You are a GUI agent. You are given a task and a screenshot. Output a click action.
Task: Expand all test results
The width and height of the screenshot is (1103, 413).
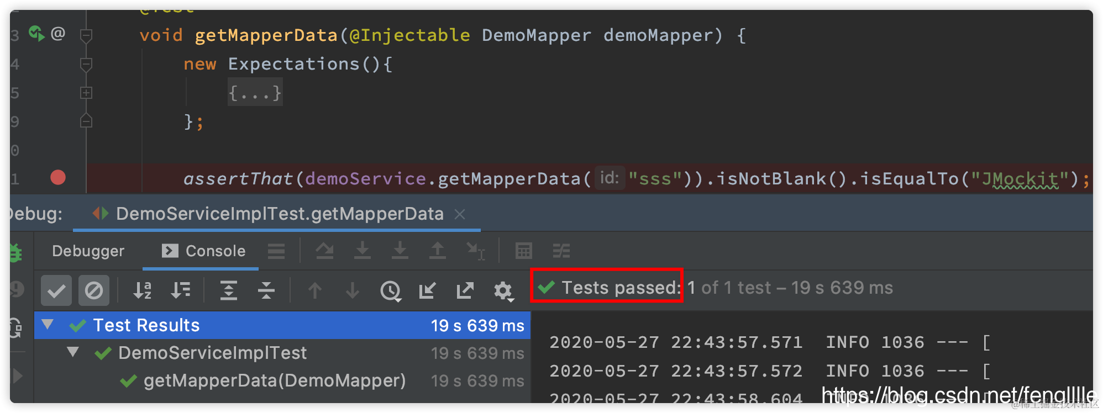coord(228,290)
